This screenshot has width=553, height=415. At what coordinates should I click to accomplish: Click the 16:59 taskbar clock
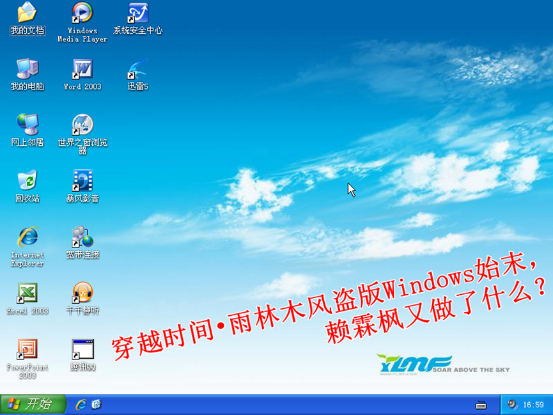tap(533, 405)
